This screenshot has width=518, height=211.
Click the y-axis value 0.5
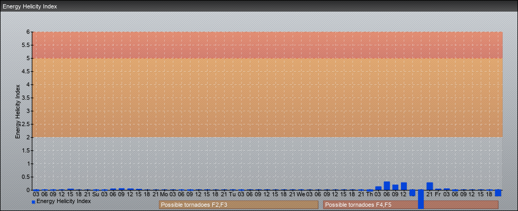click(x=26, y=177)
